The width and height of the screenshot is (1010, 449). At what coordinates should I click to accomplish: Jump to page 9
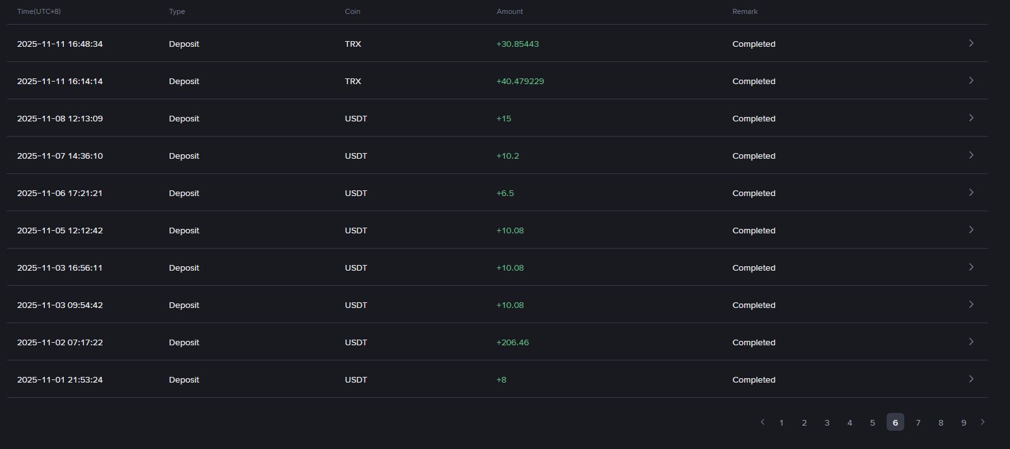coord(964,422)
